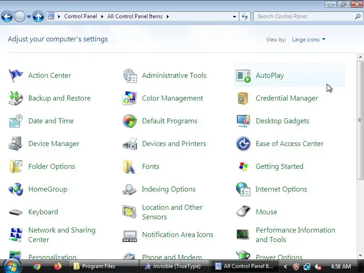
Task: Click the Up one level arrow button
Action: (38, 16)
